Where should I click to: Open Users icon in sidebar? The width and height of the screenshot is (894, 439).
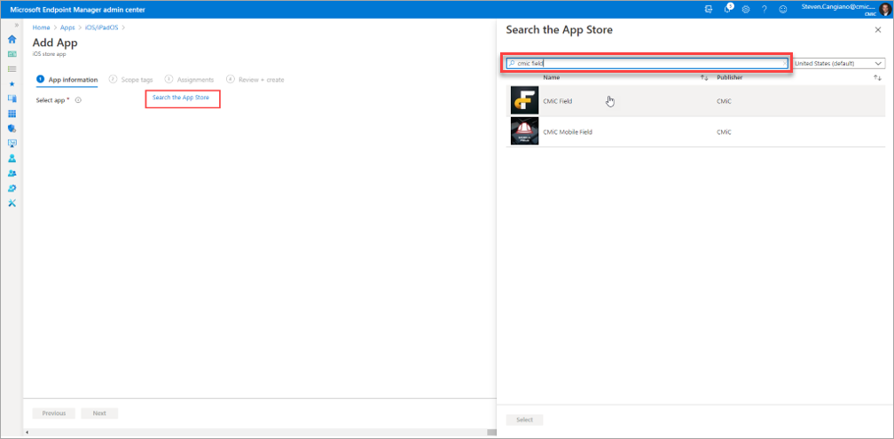pyautogui.click(x=12, y=159)
